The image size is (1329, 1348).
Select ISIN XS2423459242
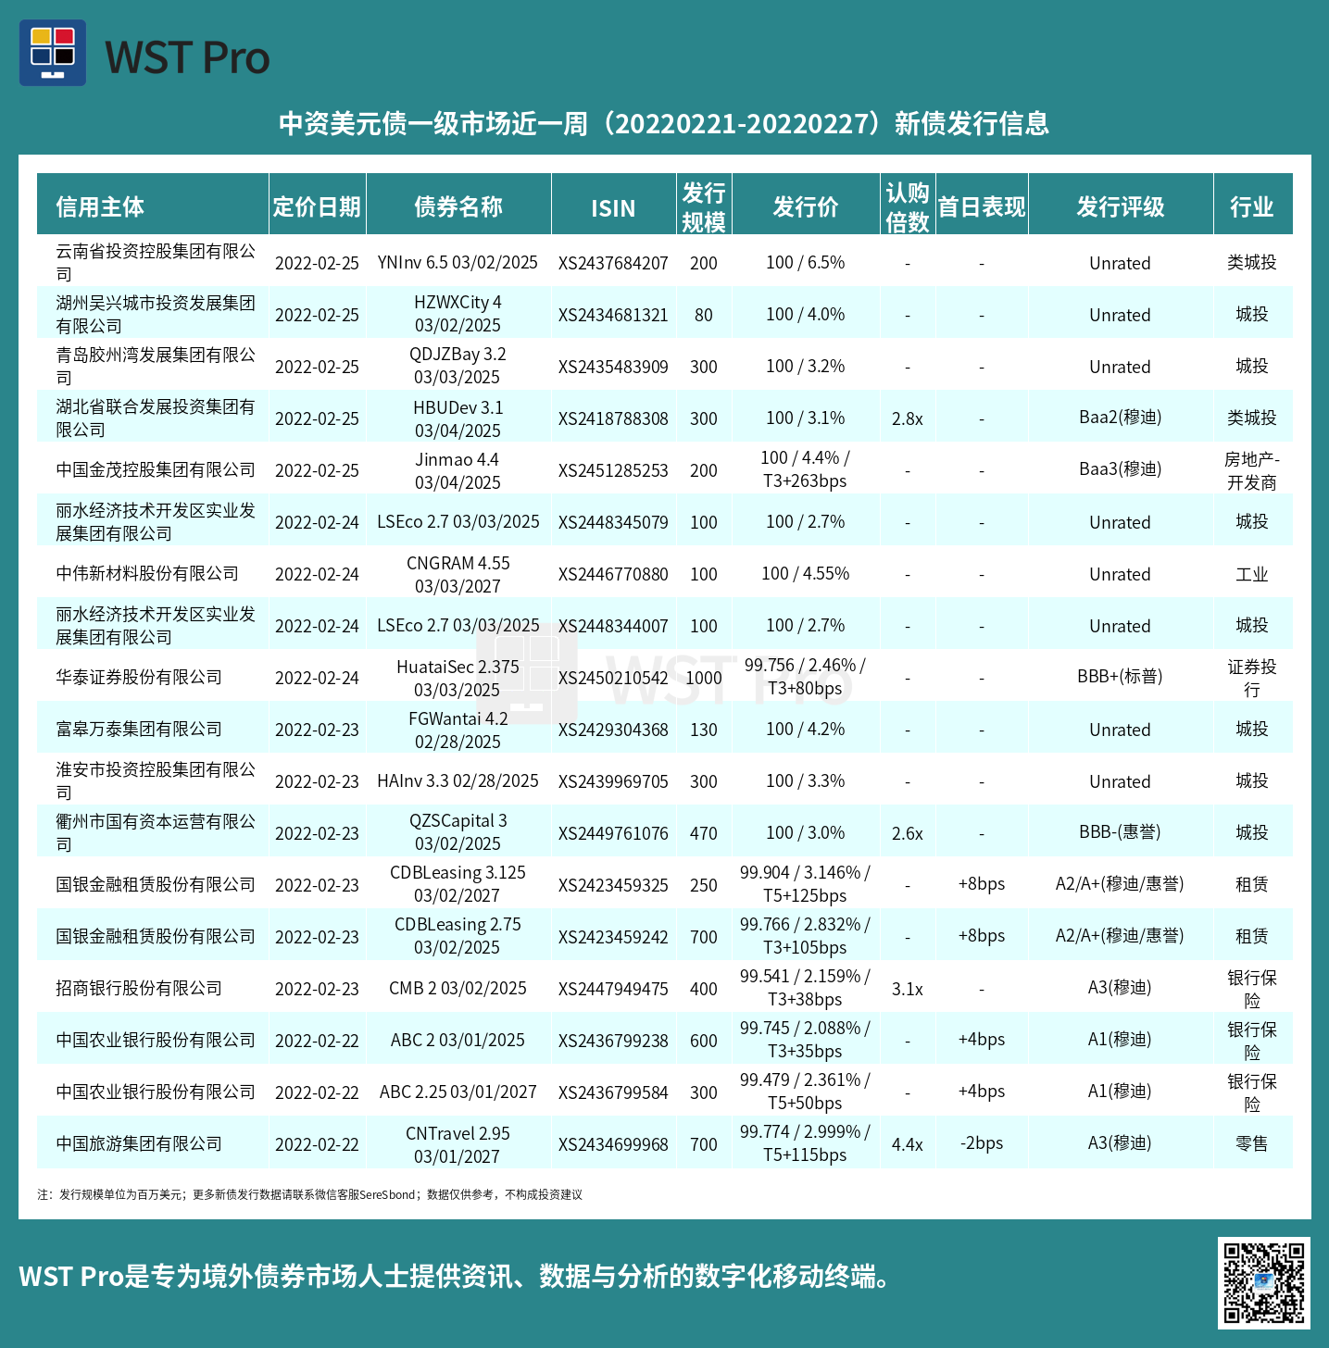(613, 938)
